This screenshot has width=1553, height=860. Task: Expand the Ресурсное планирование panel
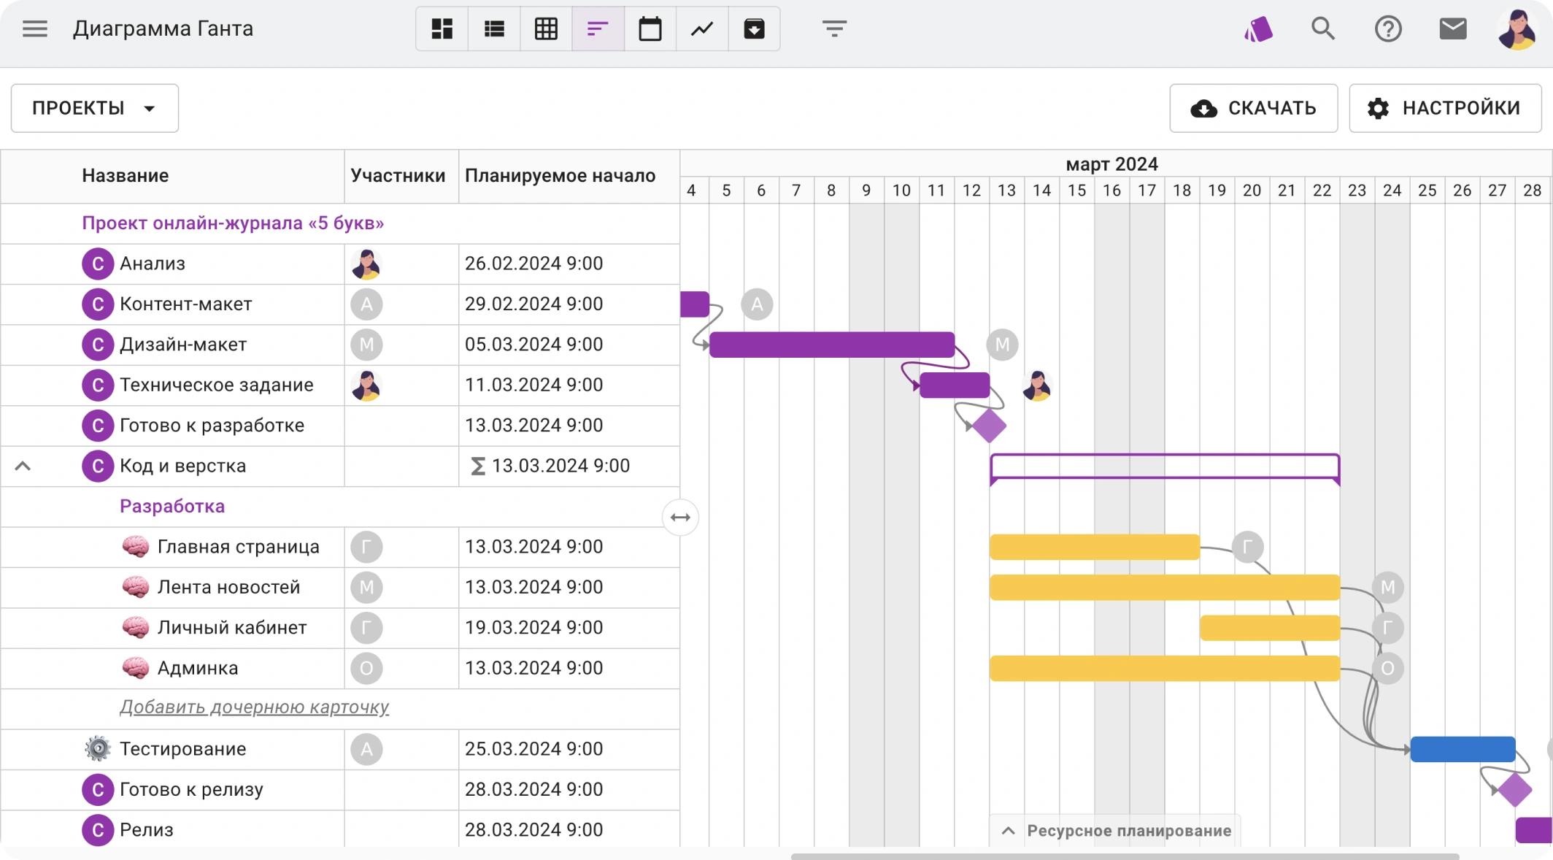coord(1117,831)
